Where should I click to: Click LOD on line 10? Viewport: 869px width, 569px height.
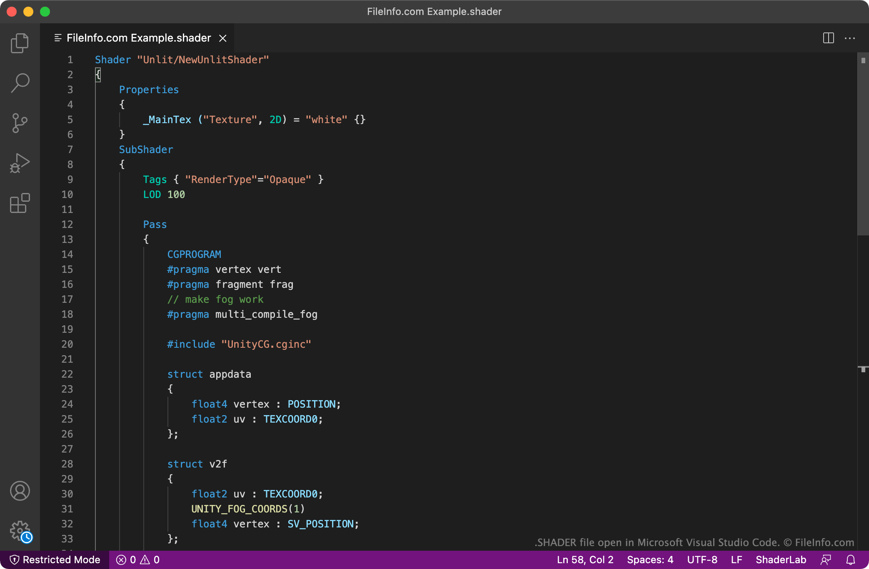[152, 195]
